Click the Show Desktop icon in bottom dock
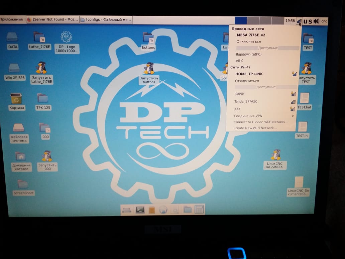Image resolution: width=345 pixels, height=259 pixels. 127,210
